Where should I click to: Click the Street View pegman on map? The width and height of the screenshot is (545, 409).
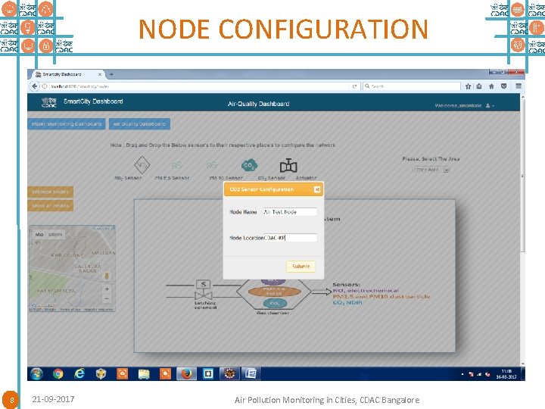(107, 276)
